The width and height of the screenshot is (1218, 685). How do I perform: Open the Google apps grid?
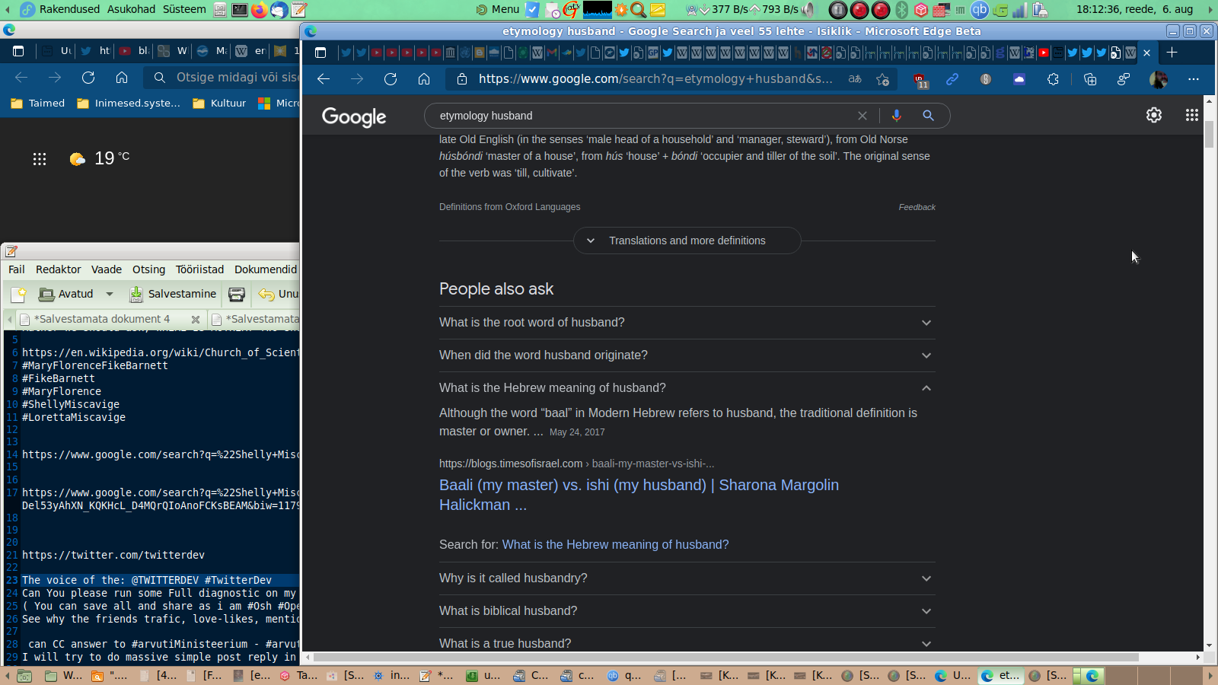click(x=1191, y=115)
